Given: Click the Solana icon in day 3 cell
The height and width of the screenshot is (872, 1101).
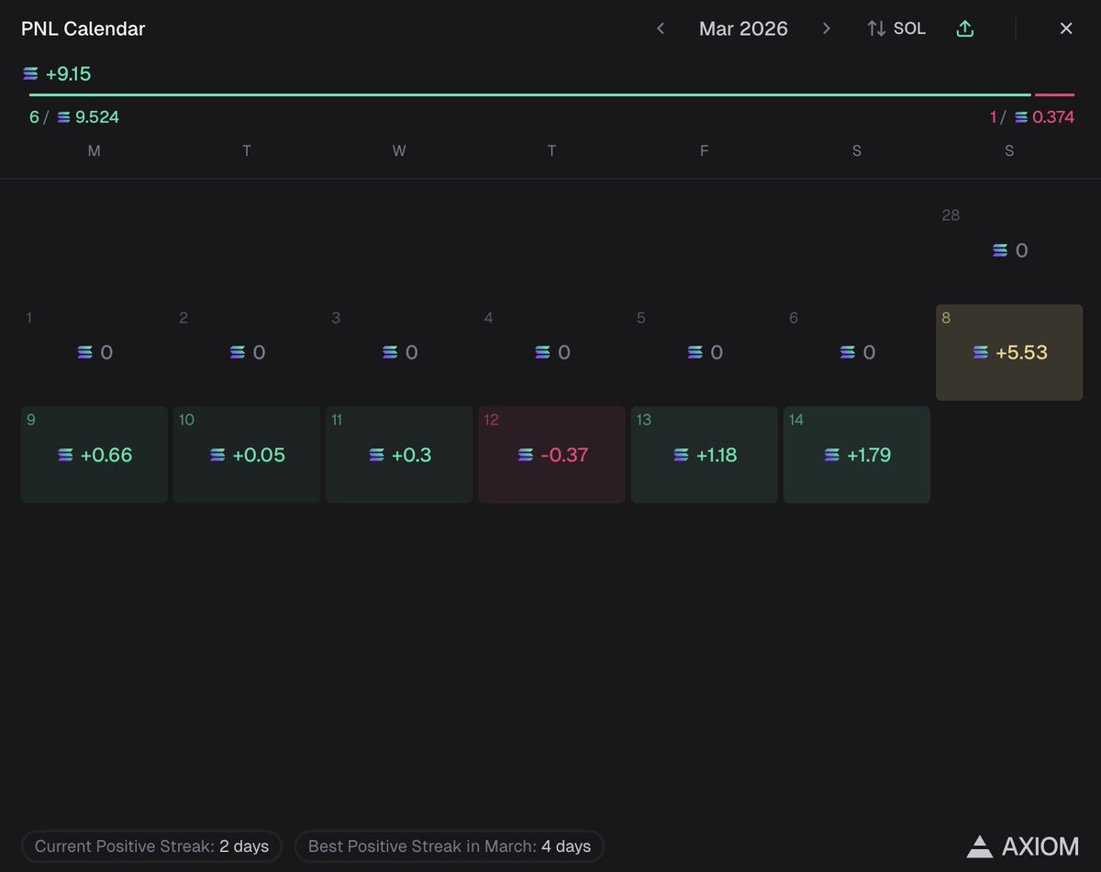Looking at the screenshot, I should point(390,352).
